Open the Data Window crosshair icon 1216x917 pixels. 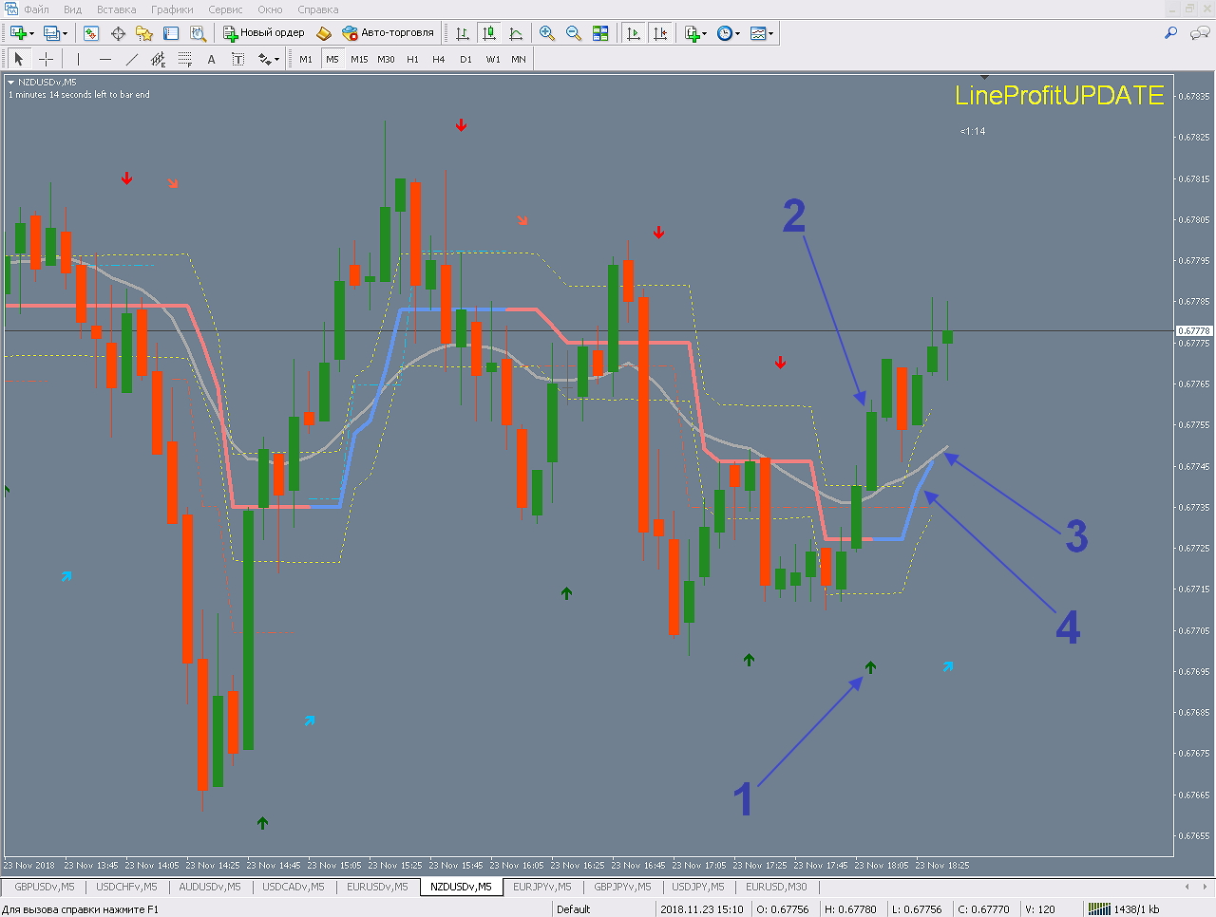[x=118, y=33]
